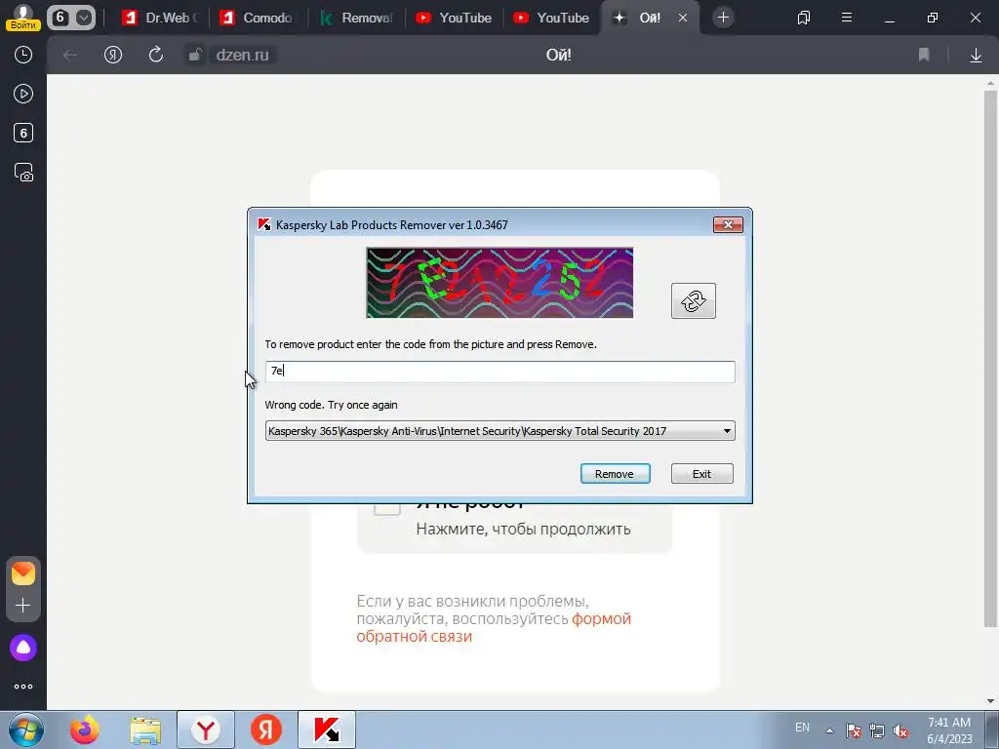
Task: Click the captcha image in the dialog
Action: pos(499,283)
